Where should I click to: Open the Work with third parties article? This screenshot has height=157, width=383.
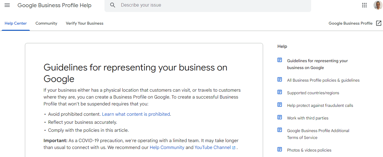pos(308,118)
